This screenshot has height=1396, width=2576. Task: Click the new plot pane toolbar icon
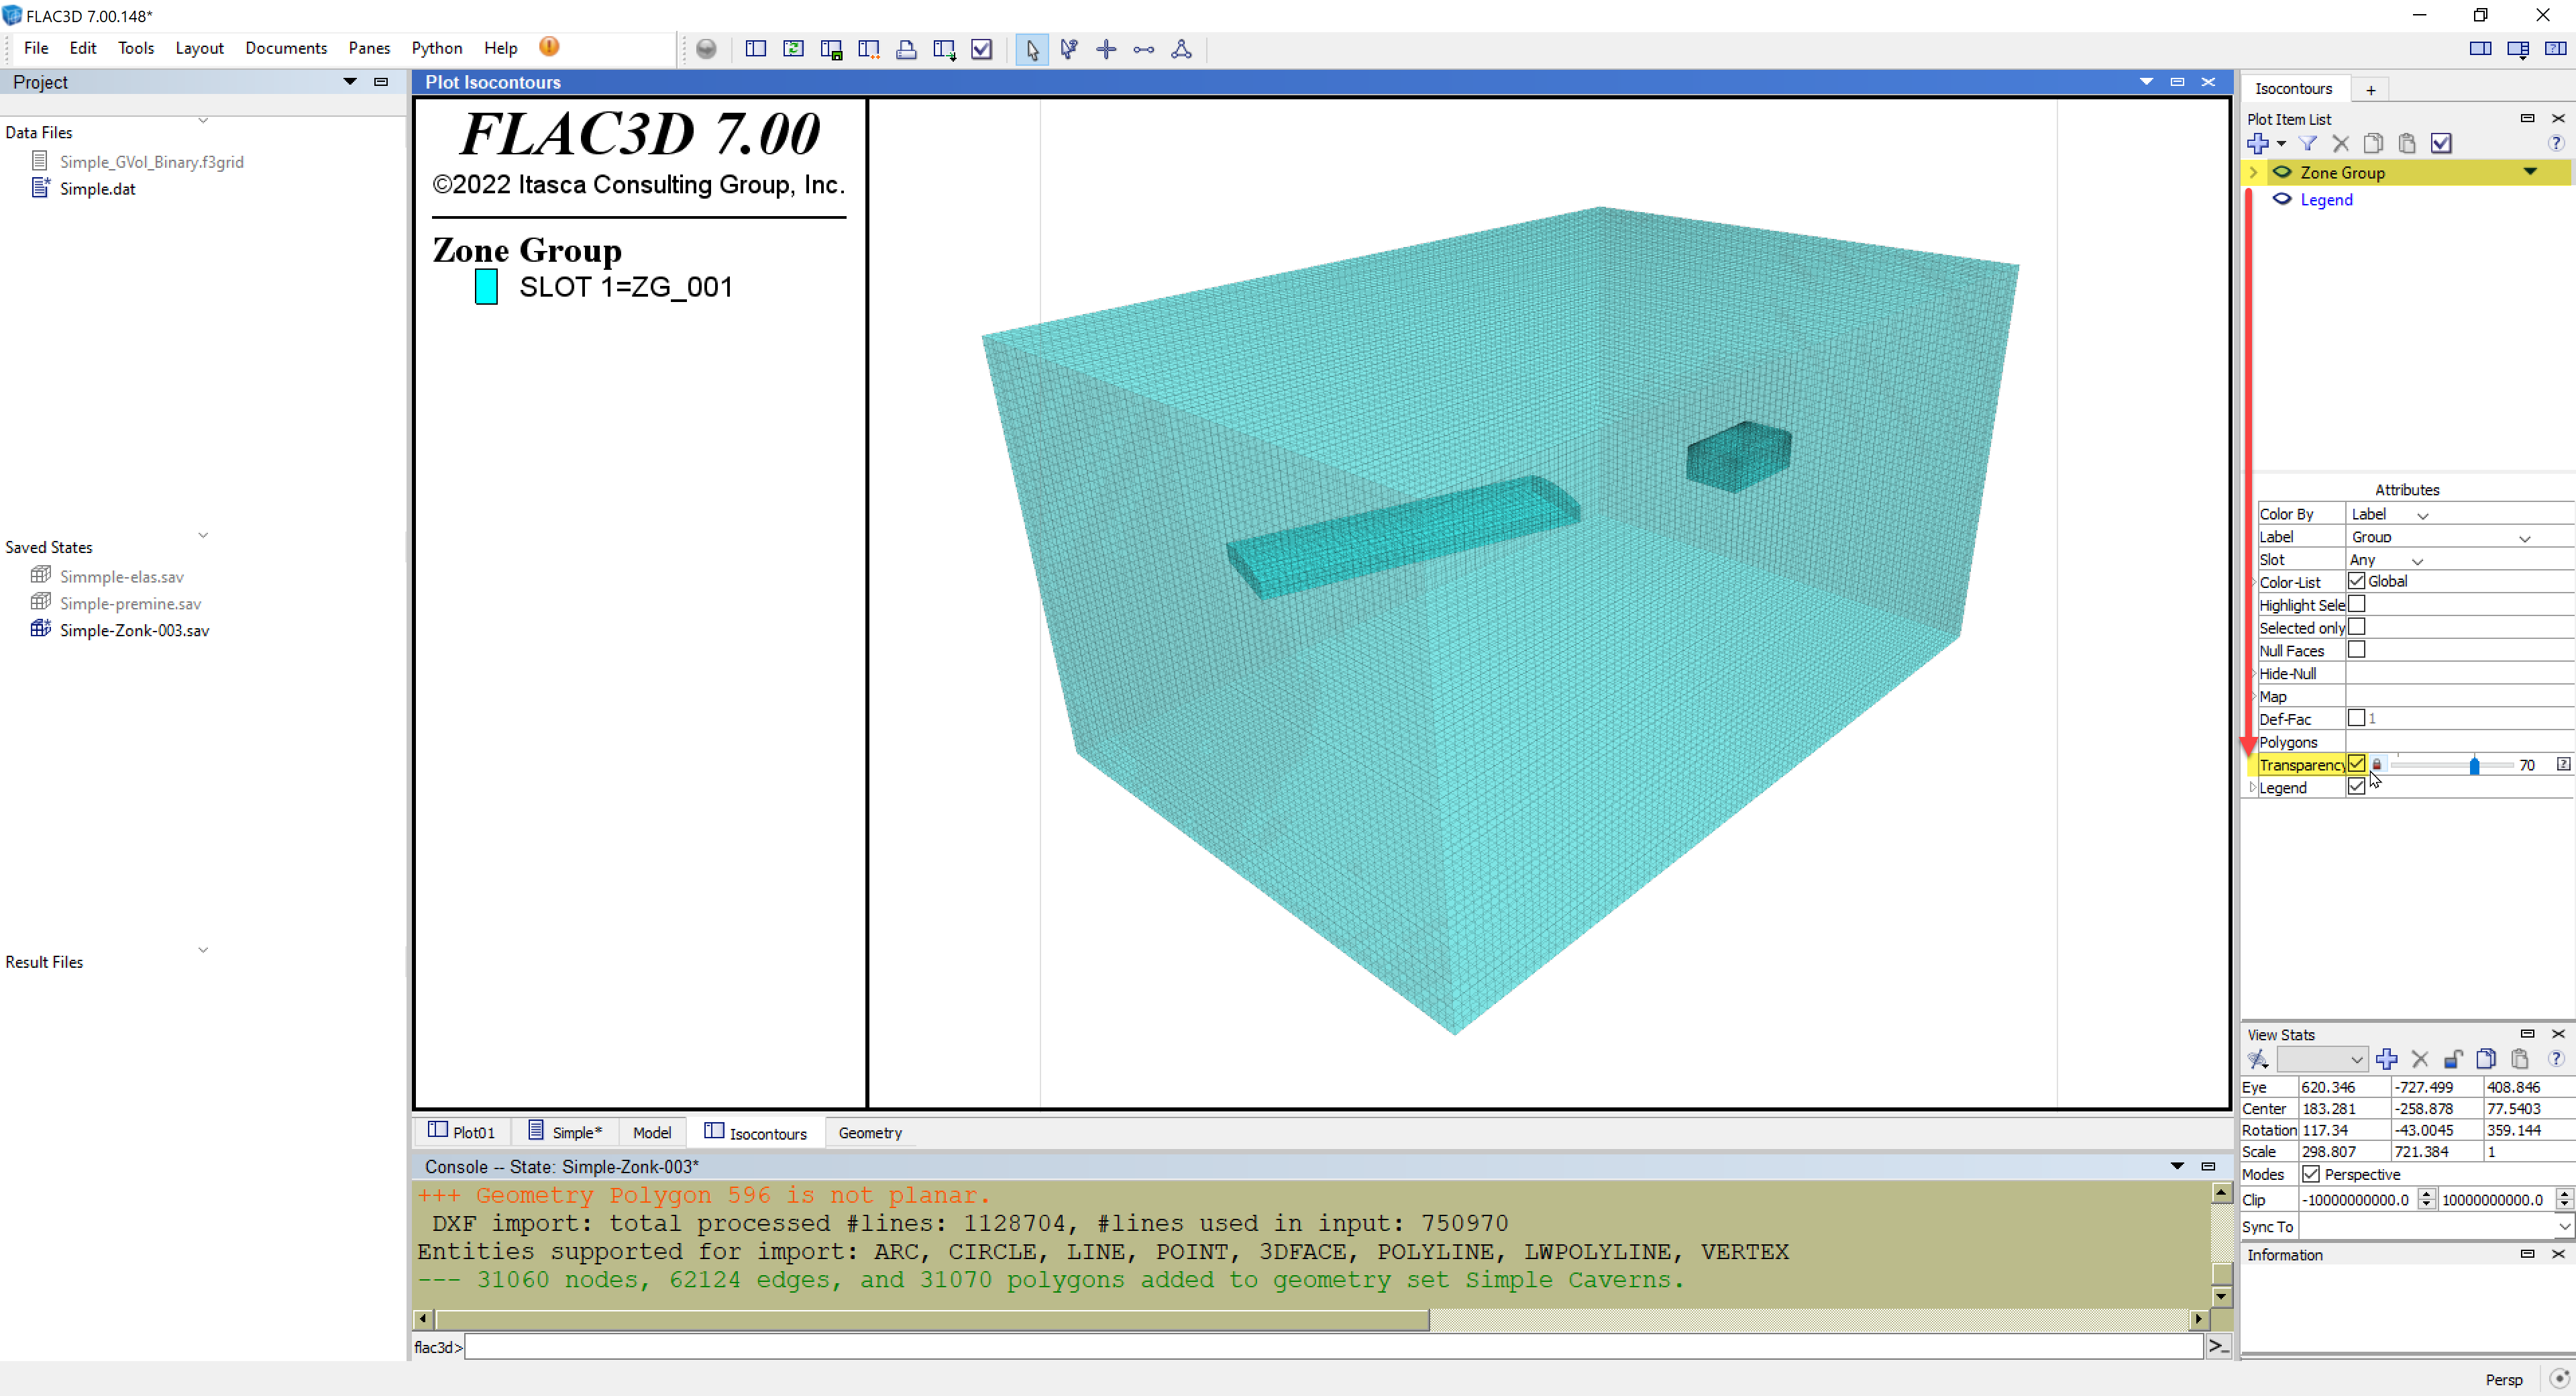[756, 49]
